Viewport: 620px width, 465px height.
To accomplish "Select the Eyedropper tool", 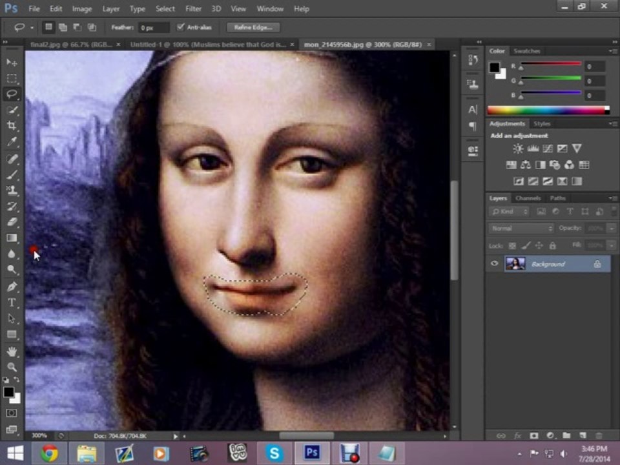I will pos(12,141).
